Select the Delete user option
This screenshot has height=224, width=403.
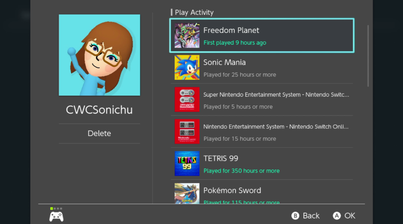(x=99, y=133)
